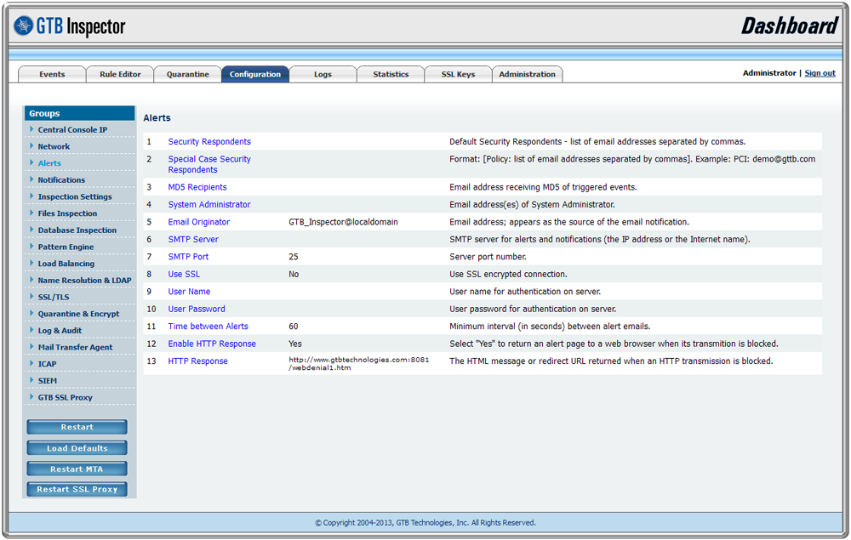
Task: Switch to the Rule Editor tab
Action: [120, 74]
